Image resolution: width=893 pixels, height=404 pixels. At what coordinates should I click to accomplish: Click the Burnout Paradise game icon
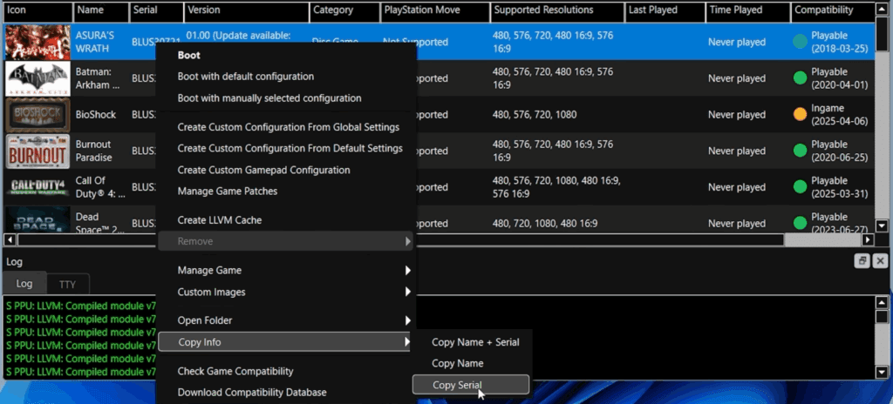click(x=37, y=151)
